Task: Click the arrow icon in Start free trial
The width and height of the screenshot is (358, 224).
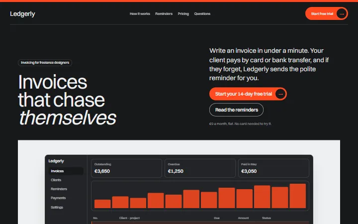Action: [x=342, y=14]
